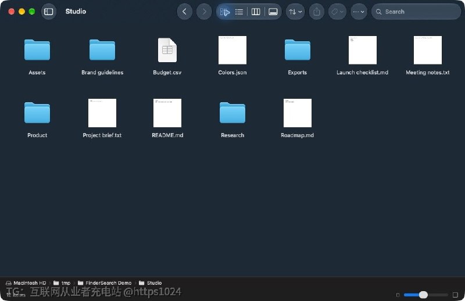
Task: Go back to previous folder
Action: (184, 12)
